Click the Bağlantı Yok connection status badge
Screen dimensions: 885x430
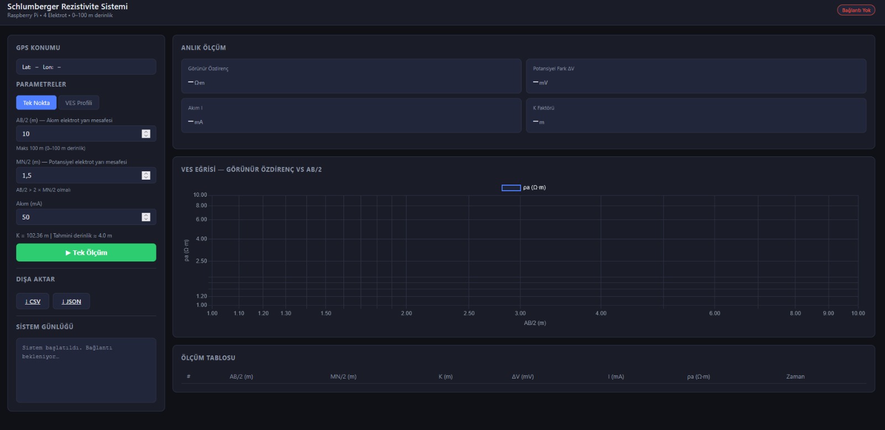856,10
